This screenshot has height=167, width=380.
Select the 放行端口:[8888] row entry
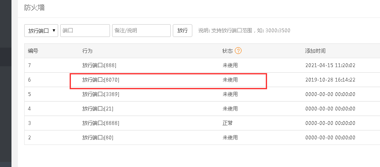(101, 123)
